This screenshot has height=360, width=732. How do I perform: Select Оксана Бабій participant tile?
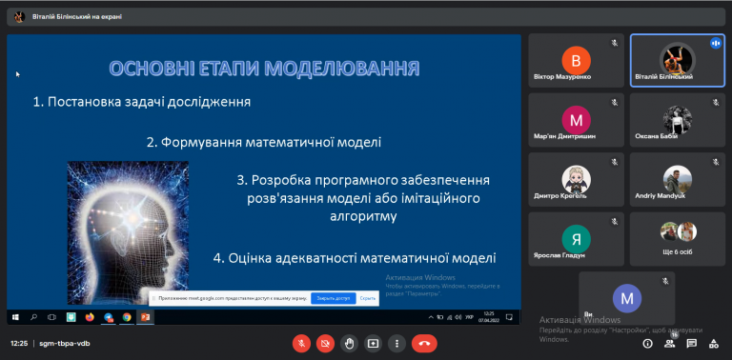678,120
